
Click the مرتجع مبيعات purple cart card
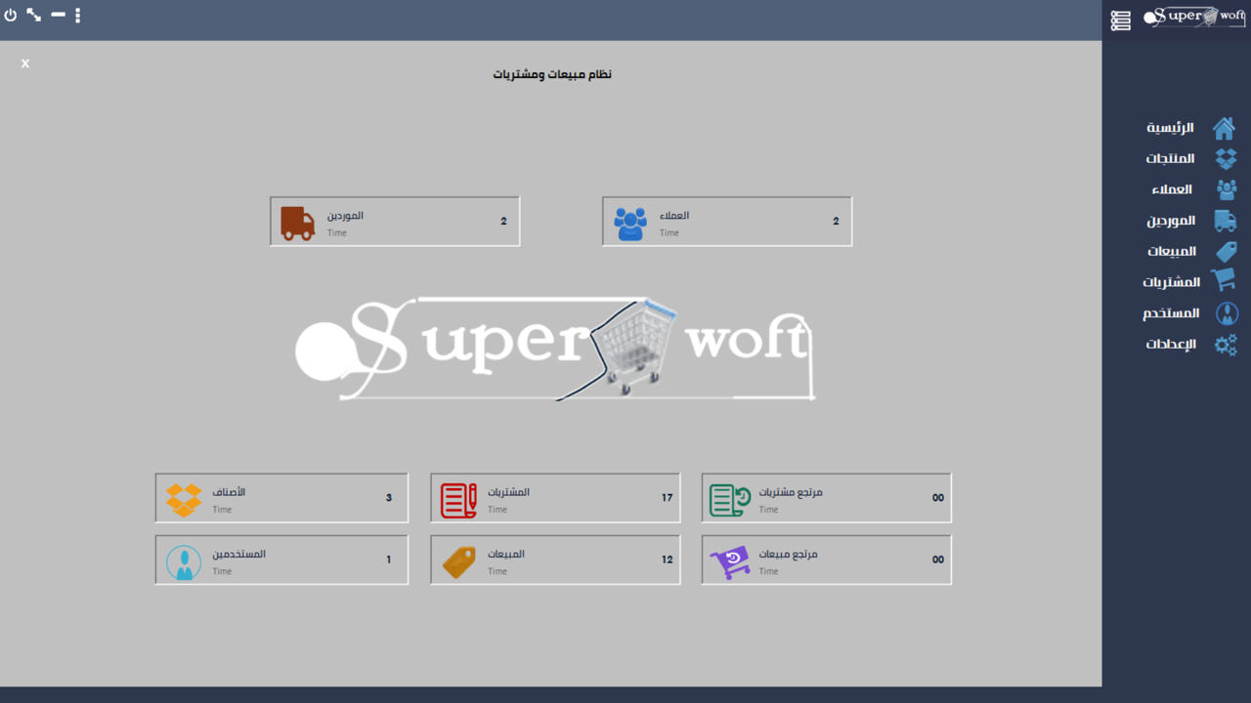tap(825, 559)
